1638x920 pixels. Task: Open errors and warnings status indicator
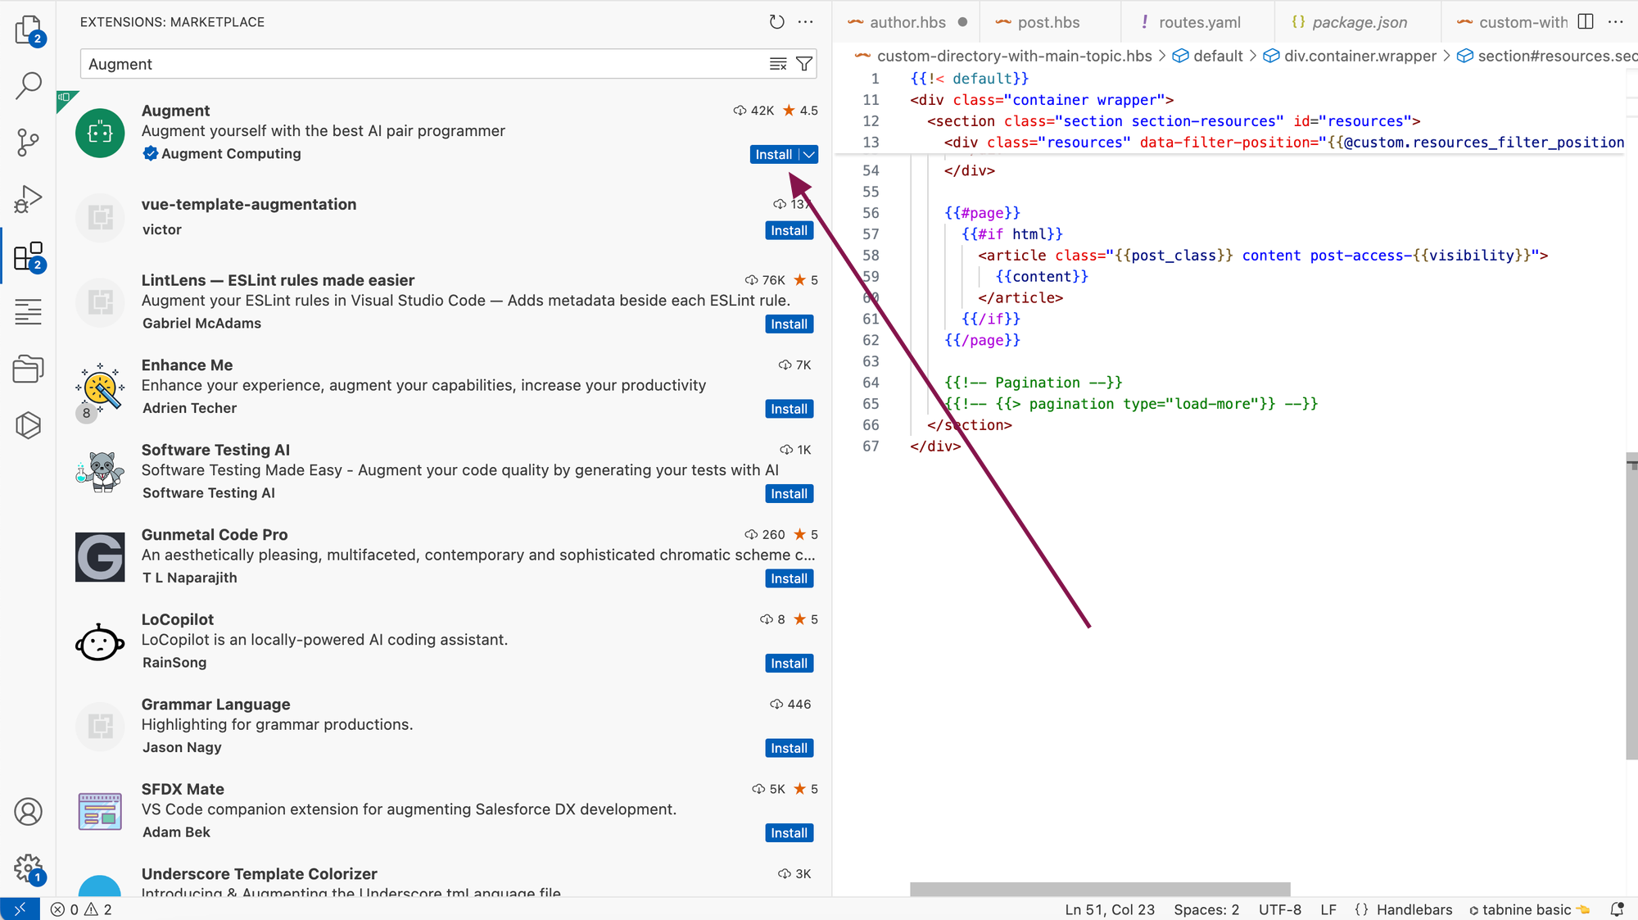[81, 909]
